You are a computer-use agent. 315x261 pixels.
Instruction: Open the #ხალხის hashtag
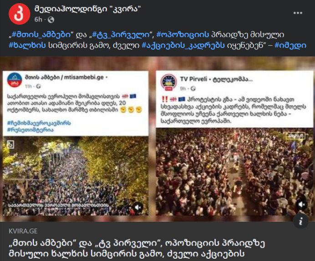[27, 45]
